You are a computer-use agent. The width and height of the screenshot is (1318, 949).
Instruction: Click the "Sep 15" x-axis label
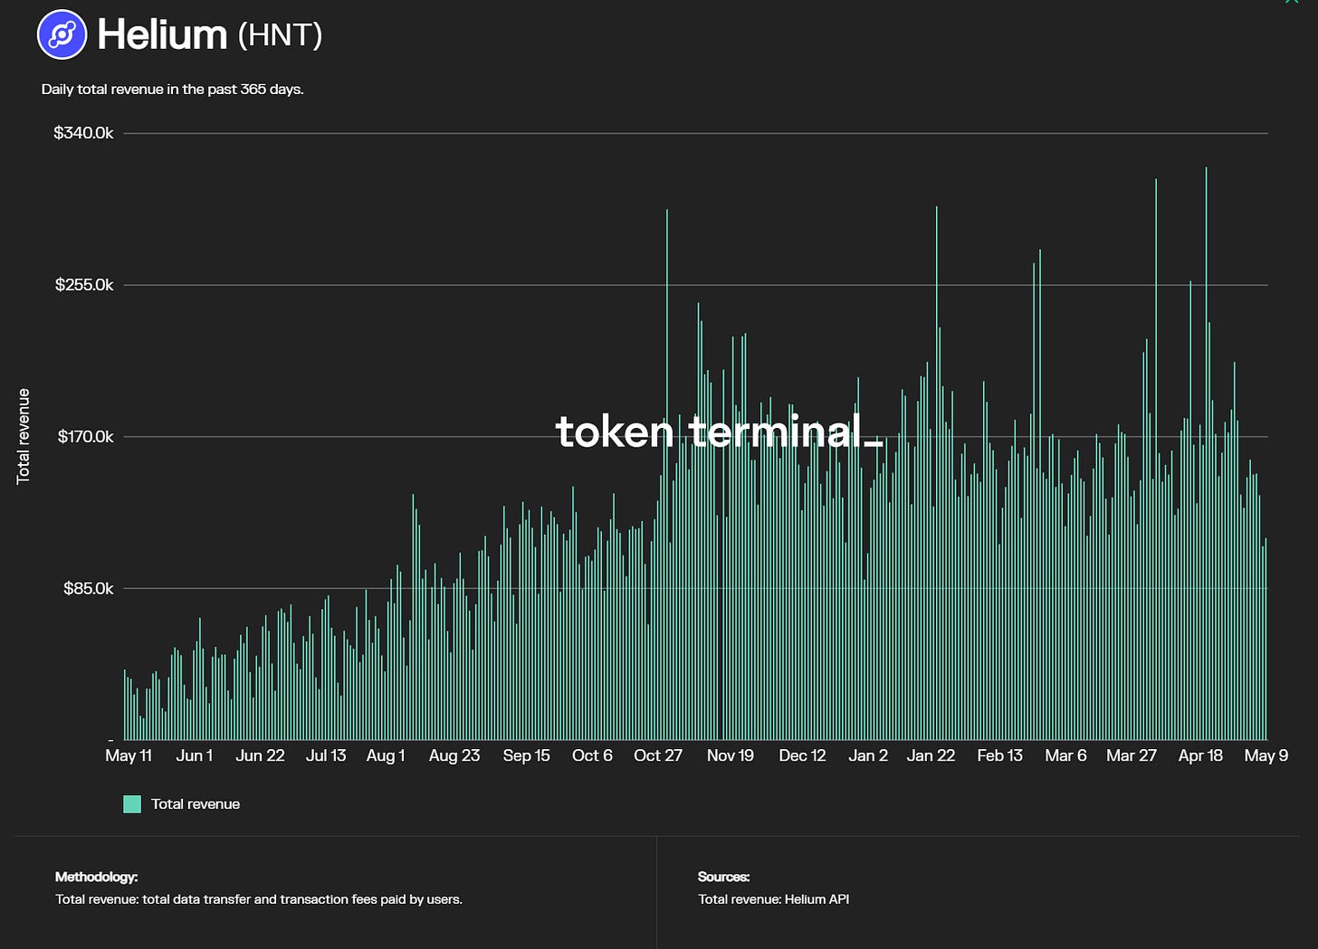pyautogui.click(x=527, y=755)
